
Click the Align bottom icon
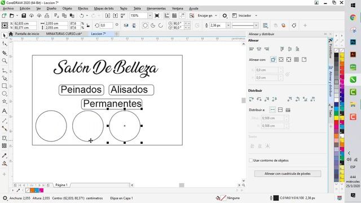pyautogui.click(x=297, y=49)
